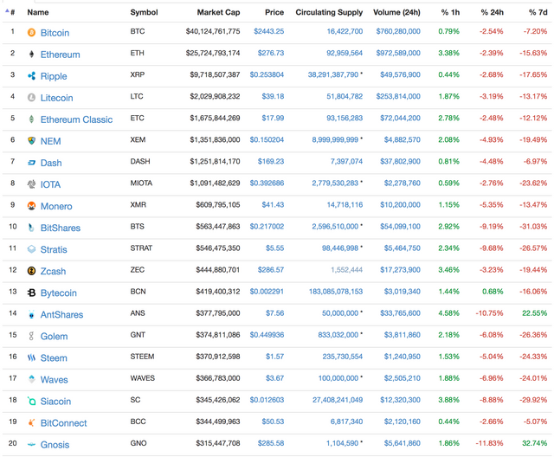
Task: Click the Golem logo icon
Action: coord(31,336)
